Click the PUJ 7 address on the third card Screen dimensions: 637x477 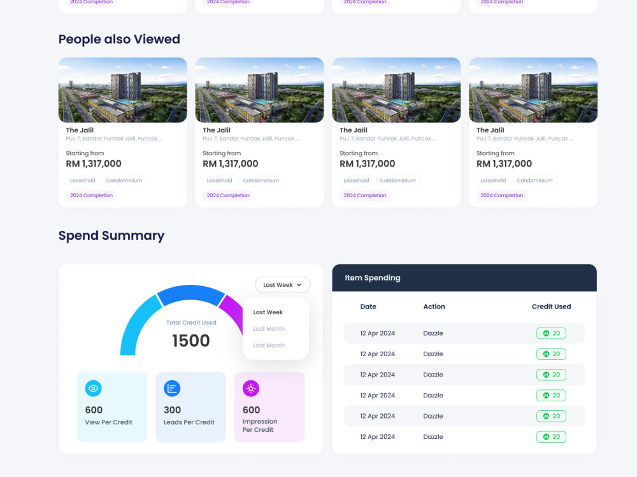click(387, 139)
